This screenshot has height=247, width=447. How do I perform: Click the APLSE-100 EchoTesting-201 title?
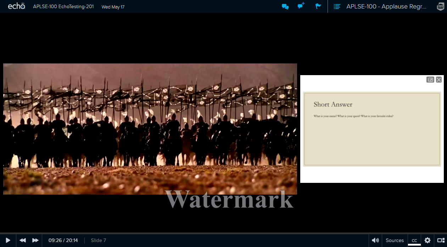(63, 6)
